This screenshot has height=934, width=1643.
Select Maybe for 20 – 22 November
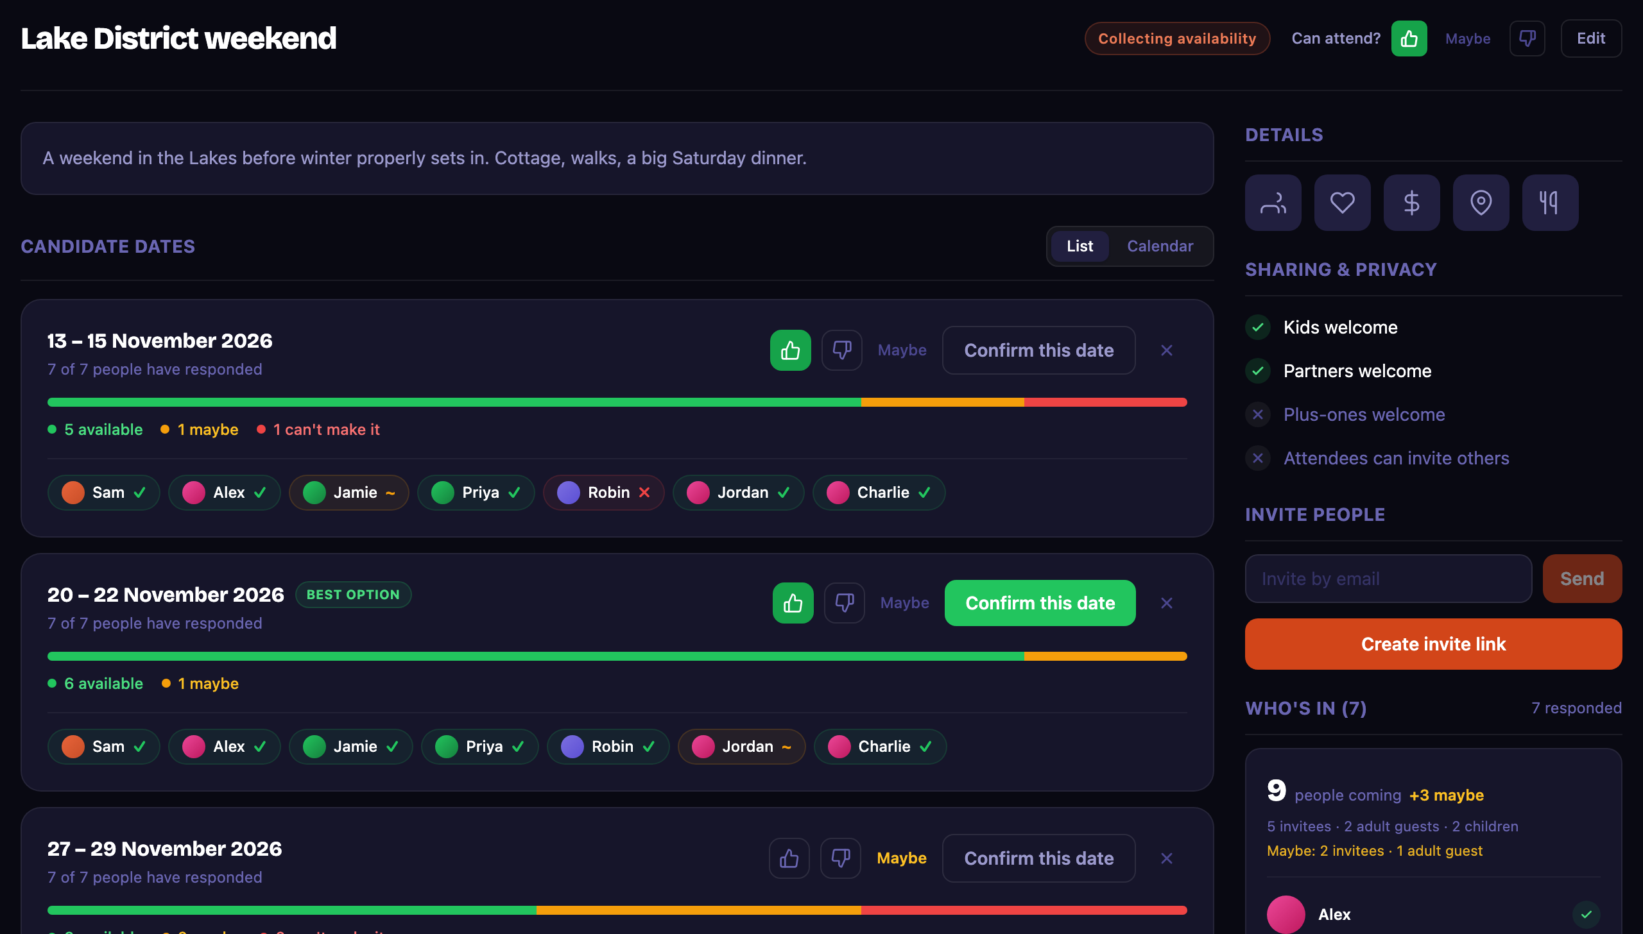click(904, 603)
